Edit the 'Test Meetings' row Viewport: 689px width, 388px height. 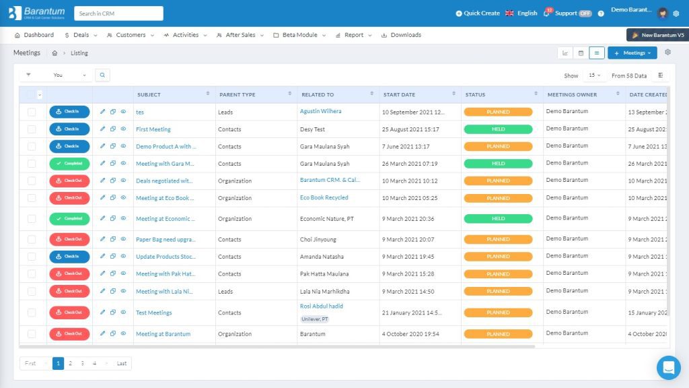coord(102,313)
